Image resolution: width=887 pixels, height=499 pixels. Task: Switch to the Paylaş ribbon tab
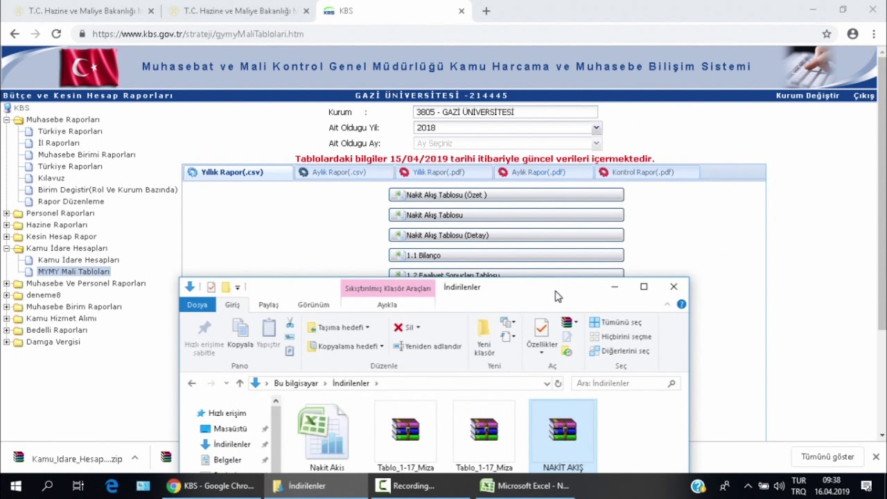[x=268, y=304]
